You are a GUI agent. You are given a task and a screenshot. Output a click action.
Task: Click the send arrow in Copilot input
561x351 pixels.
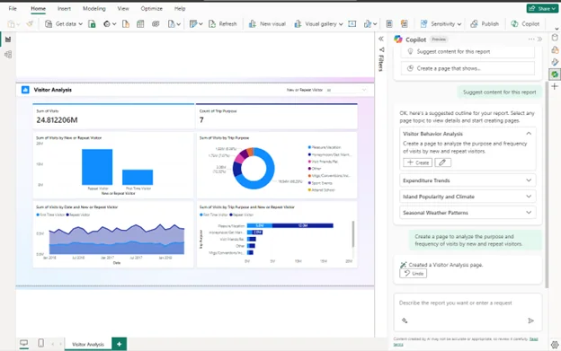coord(531,320)
